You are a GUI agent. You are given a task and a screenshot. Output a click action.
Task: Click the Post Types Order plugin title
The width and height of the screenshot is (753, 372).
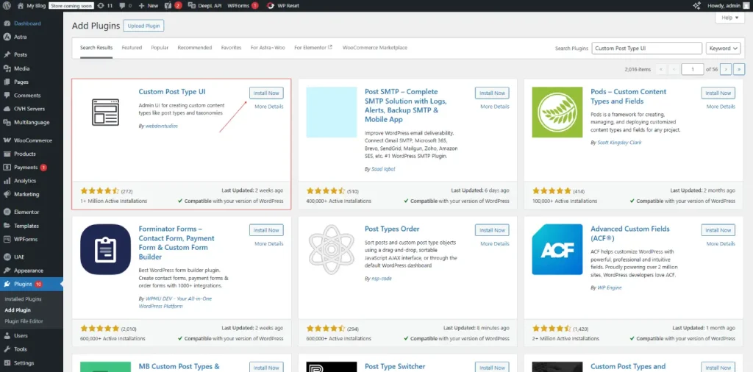pos(392,229)
